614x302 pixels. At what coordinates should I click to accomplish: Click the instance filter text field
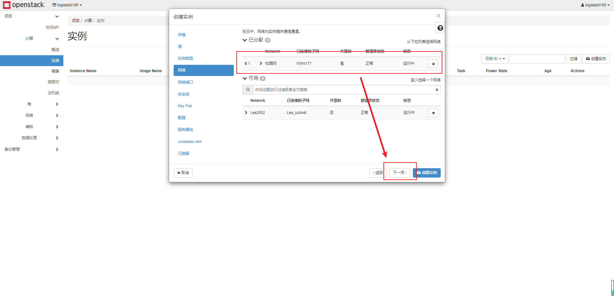click(x=537, y=59)
